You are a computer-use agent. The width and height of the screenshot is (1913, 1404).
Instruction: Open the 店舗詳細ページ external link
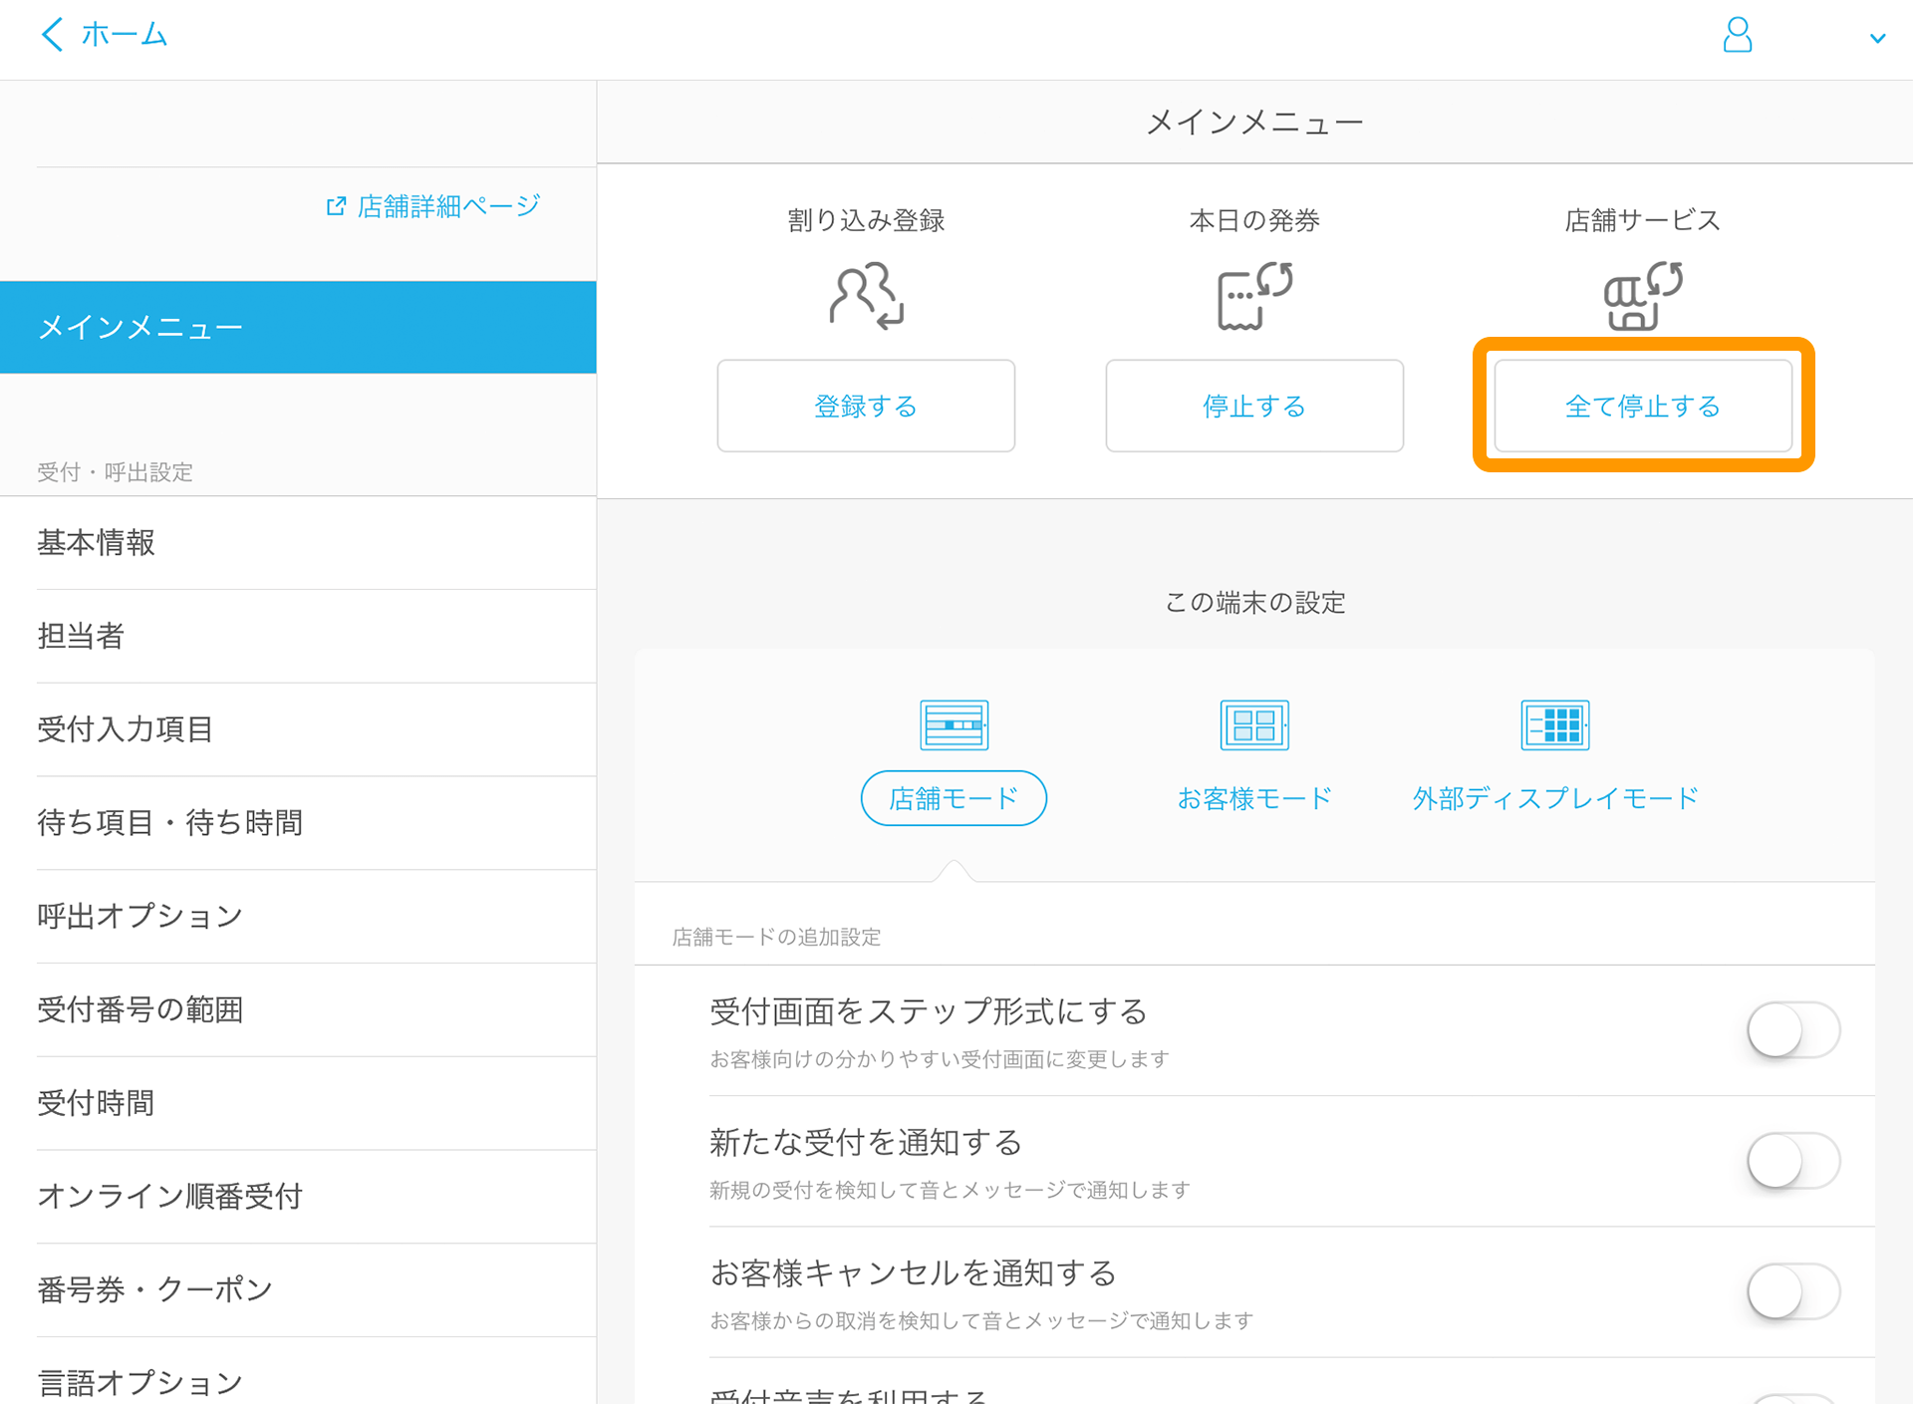tap(433, 206)
